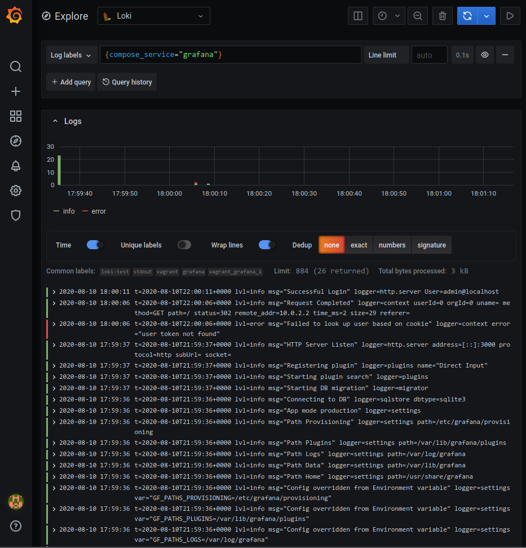Click the vagrant_grafana_1 common label
The width and height of the screenshot is (526, 548).
[236, 272]
